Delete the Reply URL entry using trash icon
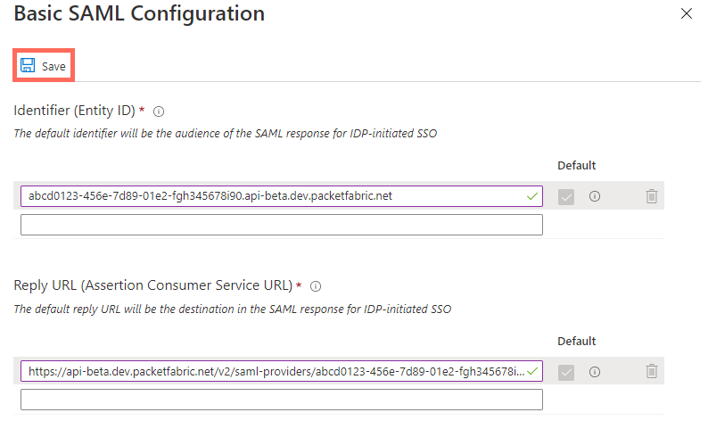The width and height of the screenshot is (708, 429). [x=652, y=371]
